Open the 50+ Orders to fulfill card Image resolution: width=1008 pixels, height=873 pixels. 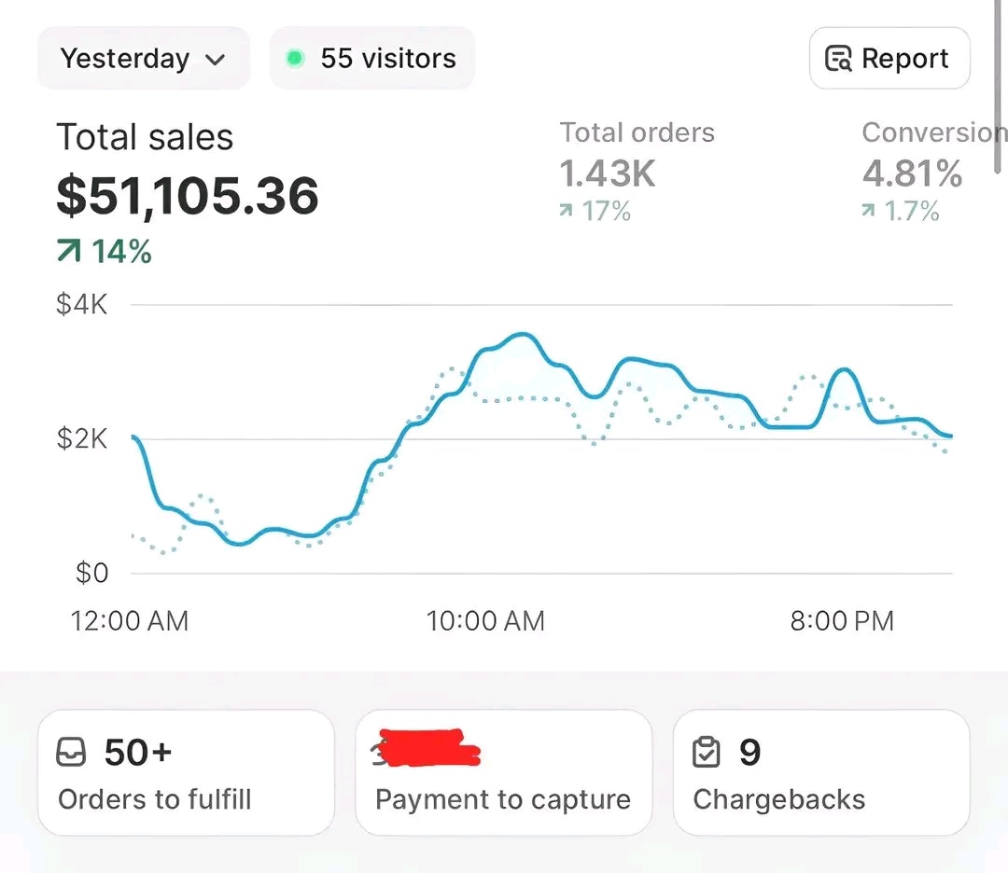(x=186, y=773)
